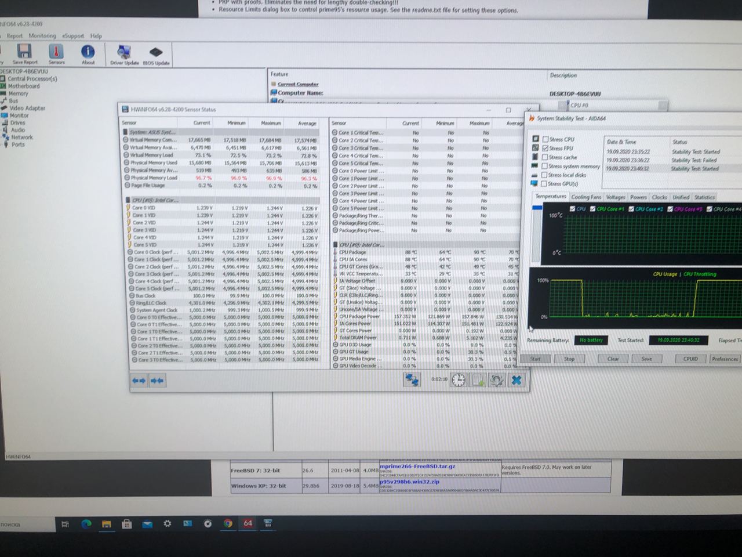Switch to the Cooling Fans tab

tap(586, 197)
